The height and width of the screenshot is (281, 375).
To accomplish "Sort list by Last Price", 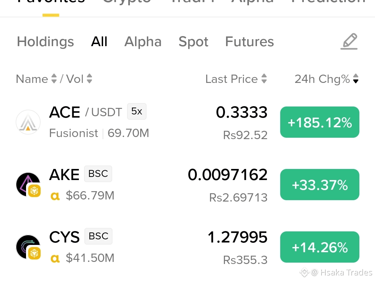I will 236,79.
